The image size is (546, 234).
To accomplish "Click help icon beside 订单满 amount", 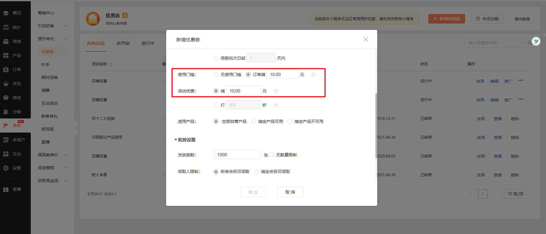I will pyautogui.click(x=313, y=75).
